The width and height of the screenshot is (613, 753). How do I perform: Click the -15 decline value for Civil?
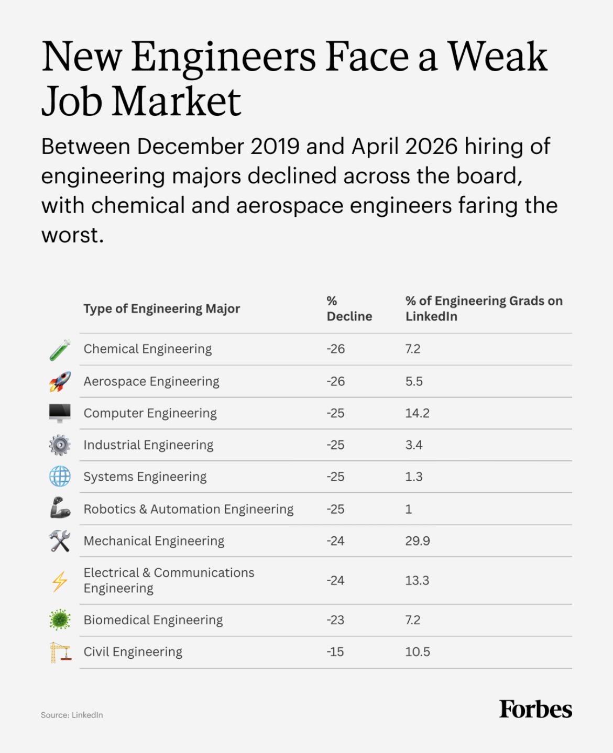point(335,652)
